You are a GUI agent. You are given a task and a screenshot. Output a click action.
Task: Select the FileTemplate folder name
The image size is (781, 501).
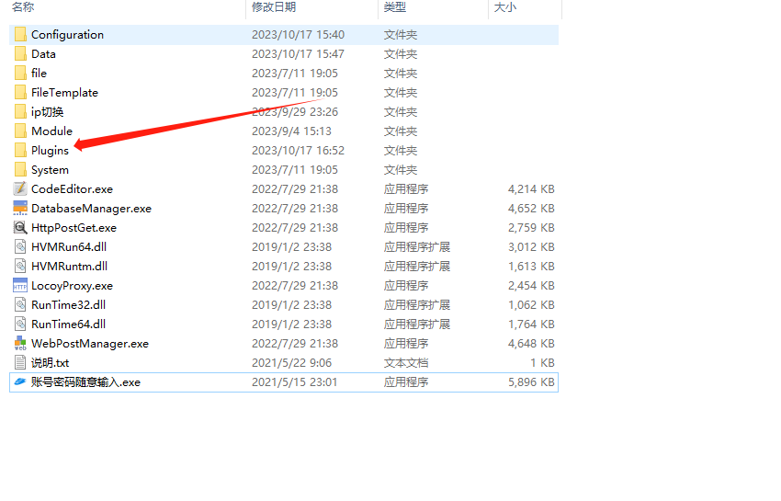[x=64, y=93]
